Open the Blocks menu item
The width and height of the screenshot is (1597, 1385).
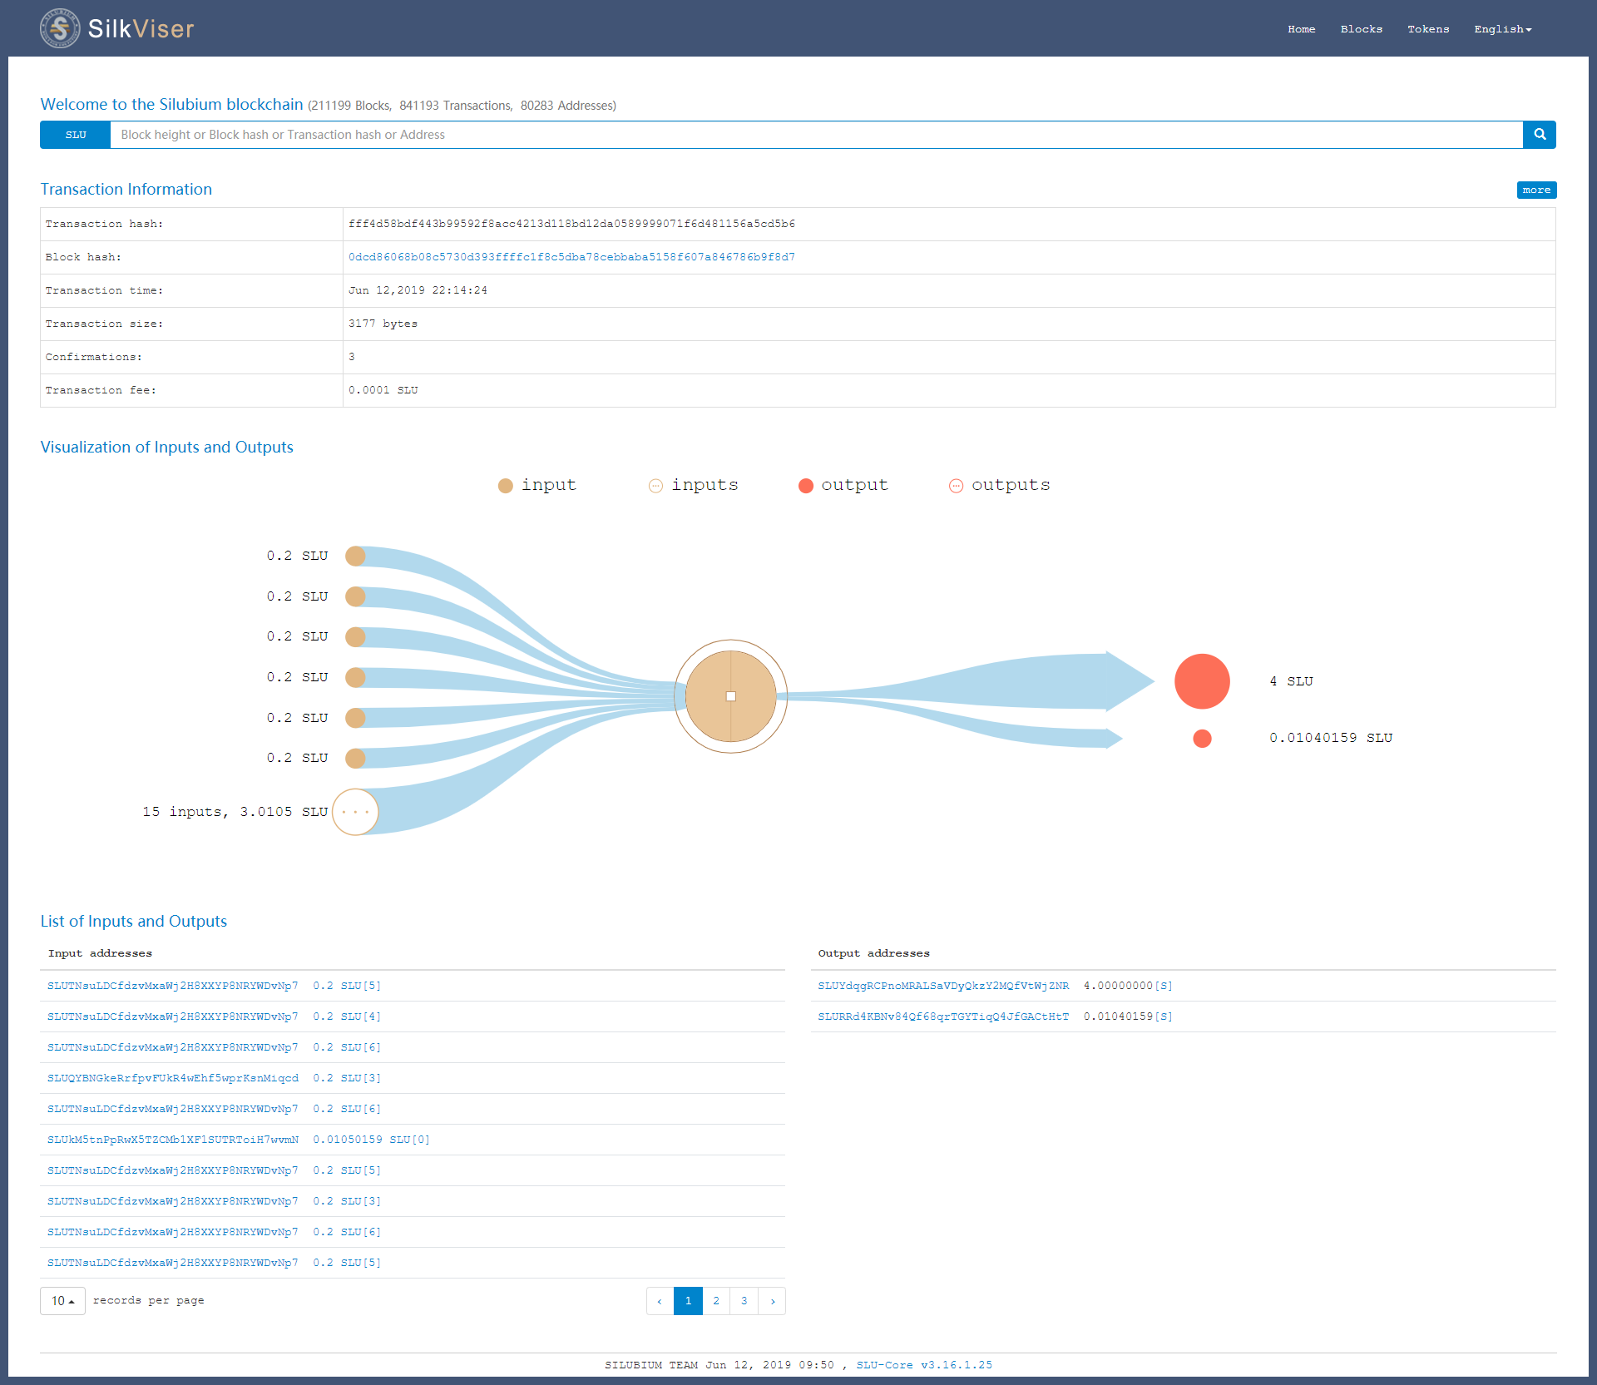(1361, 29)
